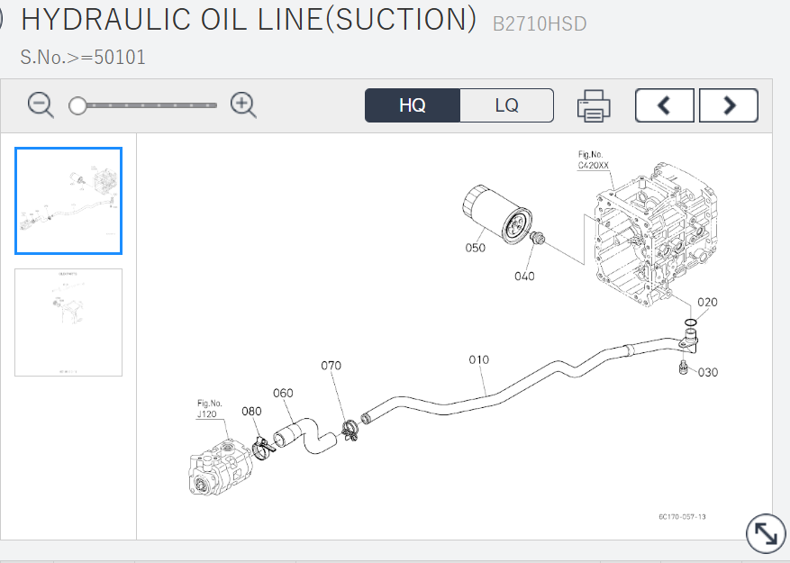Select part 060 hose label

[283, 393]
